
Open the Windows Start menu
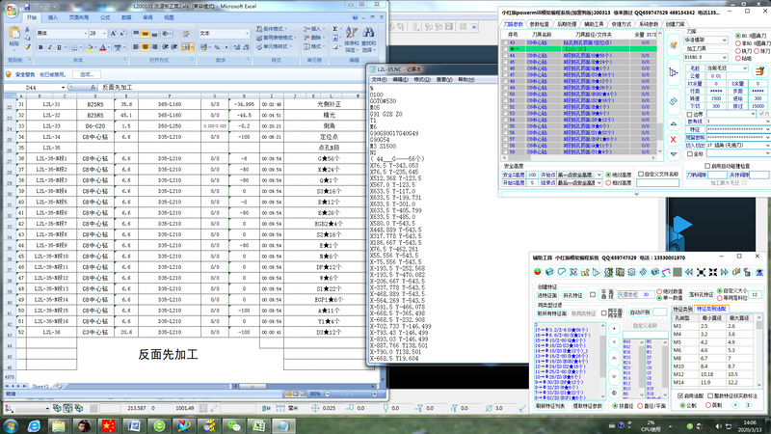10,426
